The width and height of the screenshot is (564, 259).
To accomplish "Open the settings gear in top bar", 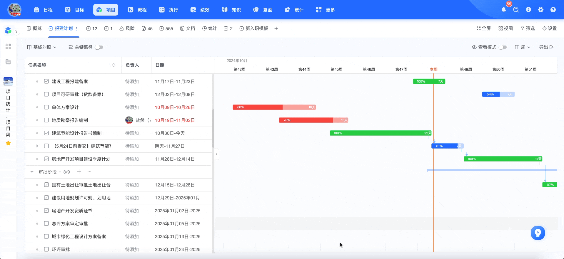I will [x=541, y=10].
